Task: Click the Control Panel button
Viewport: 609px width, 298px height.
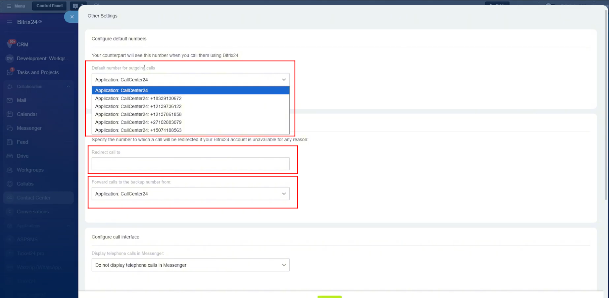Action: [49, 6]
